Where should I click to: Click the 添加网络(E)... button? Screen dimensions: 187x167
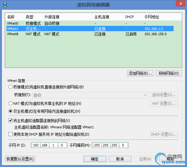point(140,73)
